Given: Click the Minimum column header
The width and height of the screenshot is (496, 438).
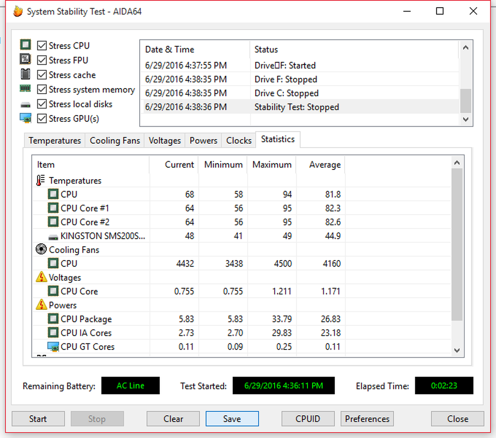Looking at the screenshot, I should tap(223, 165).
